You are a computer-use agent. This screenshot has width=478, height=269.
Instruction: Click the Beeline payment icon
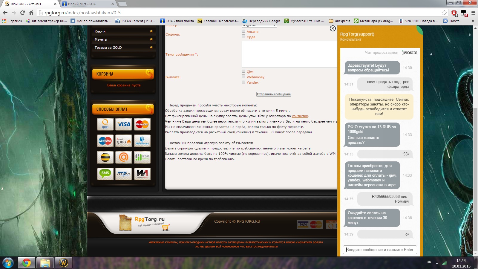coord(105,157)
